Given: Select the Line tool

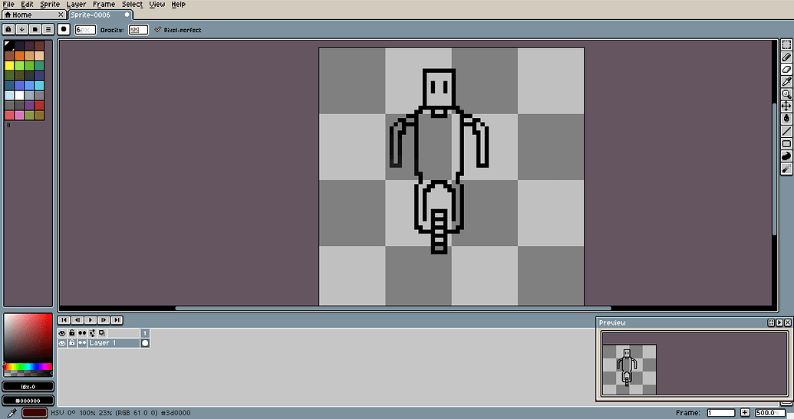Looking at the screenshot, I should 786,131.
